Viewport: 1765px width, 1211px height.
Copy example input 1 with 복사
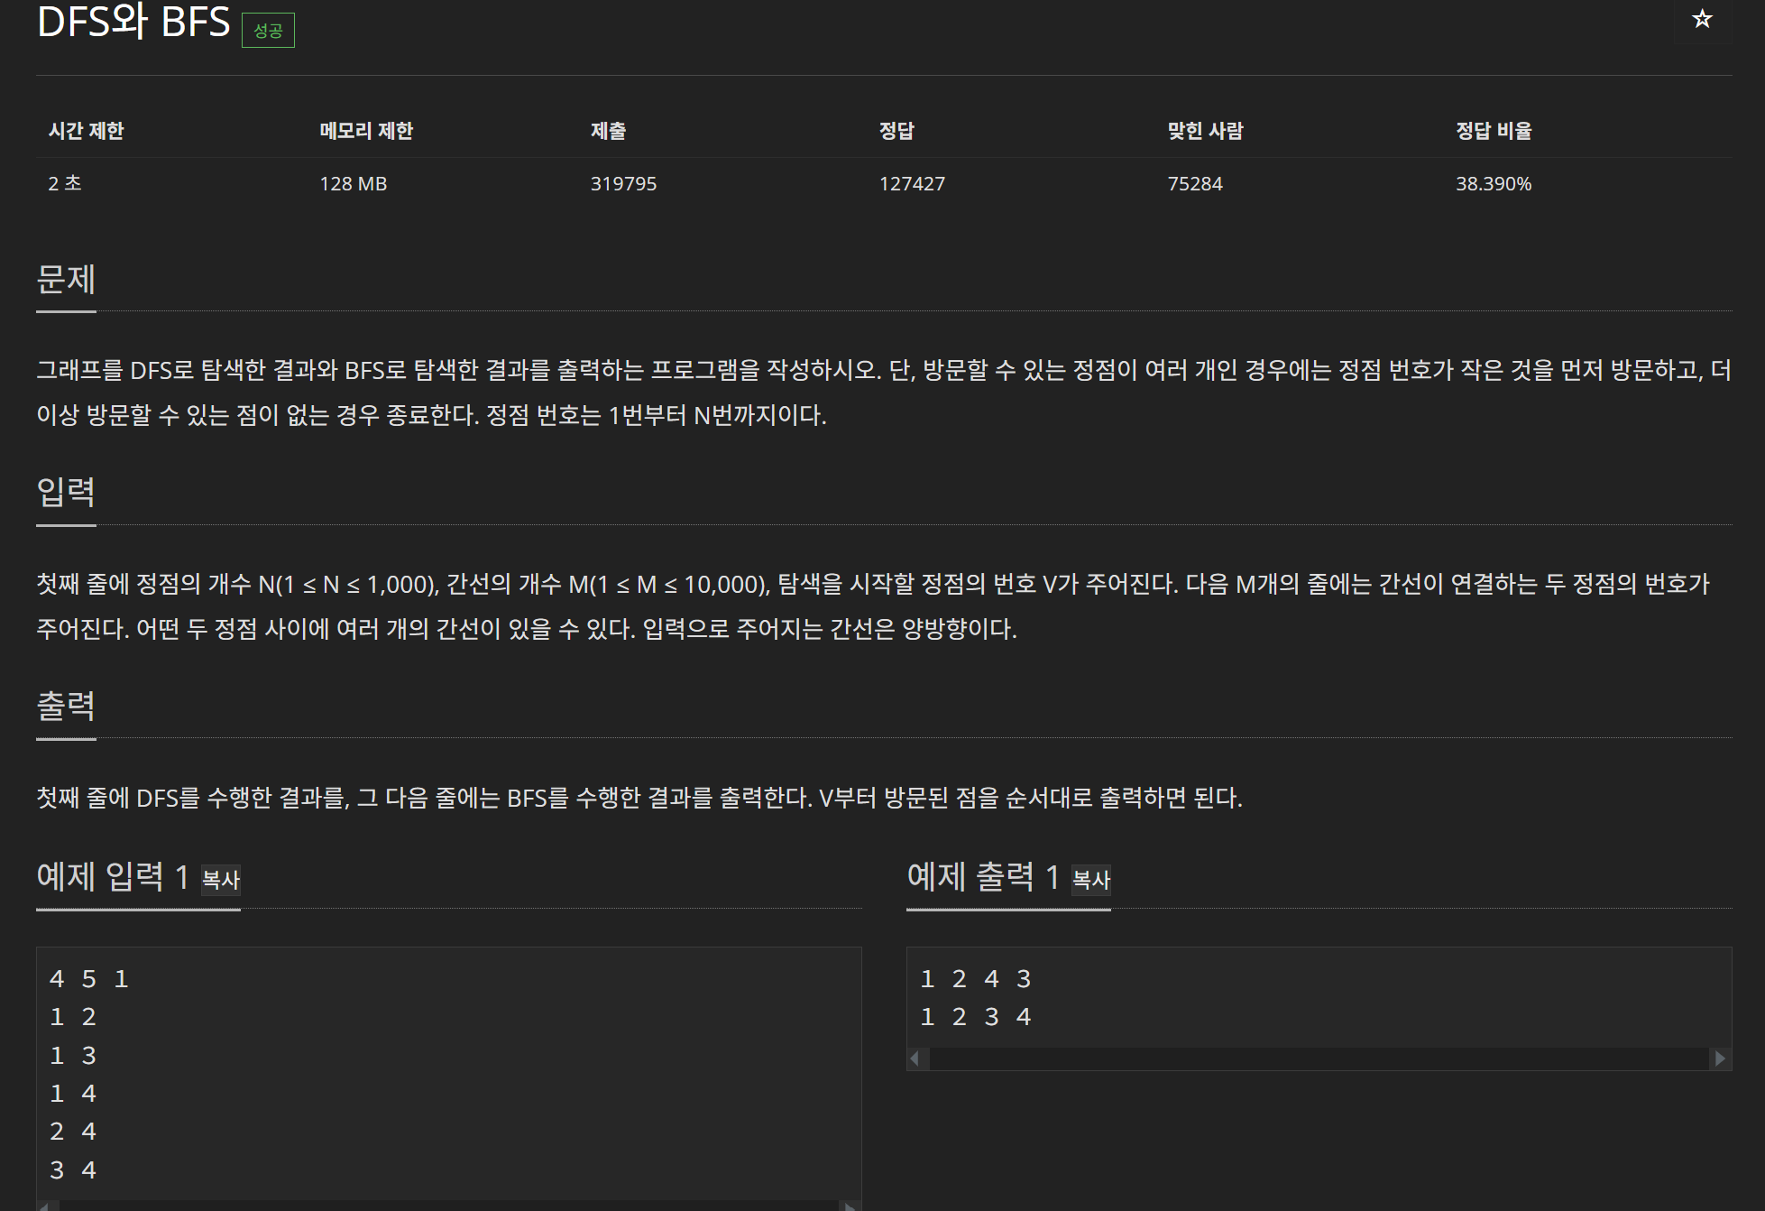tap(221, 879)
